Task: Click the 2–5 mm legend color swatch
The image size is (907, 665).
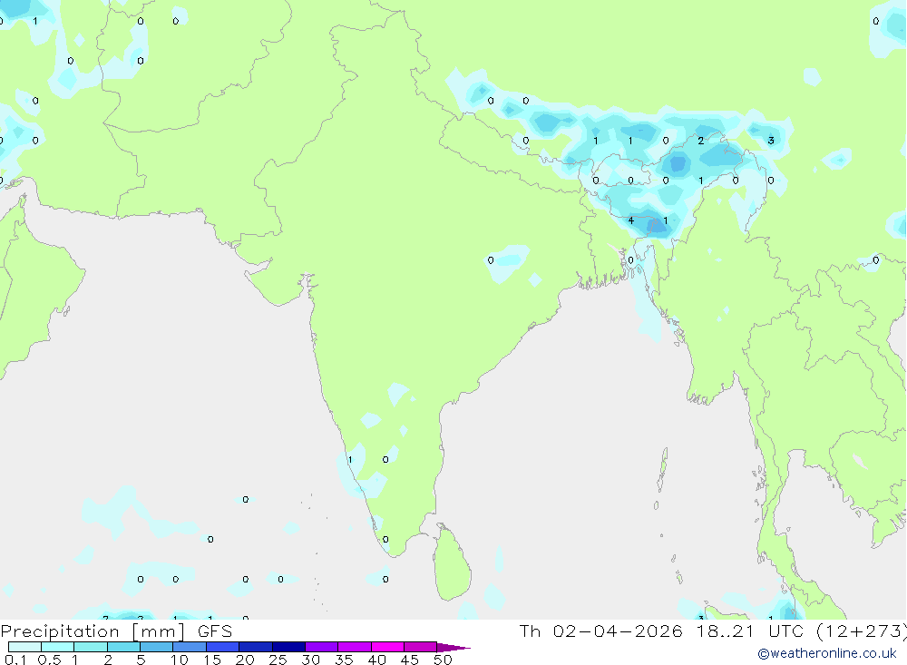Action: tap(123, 647)
